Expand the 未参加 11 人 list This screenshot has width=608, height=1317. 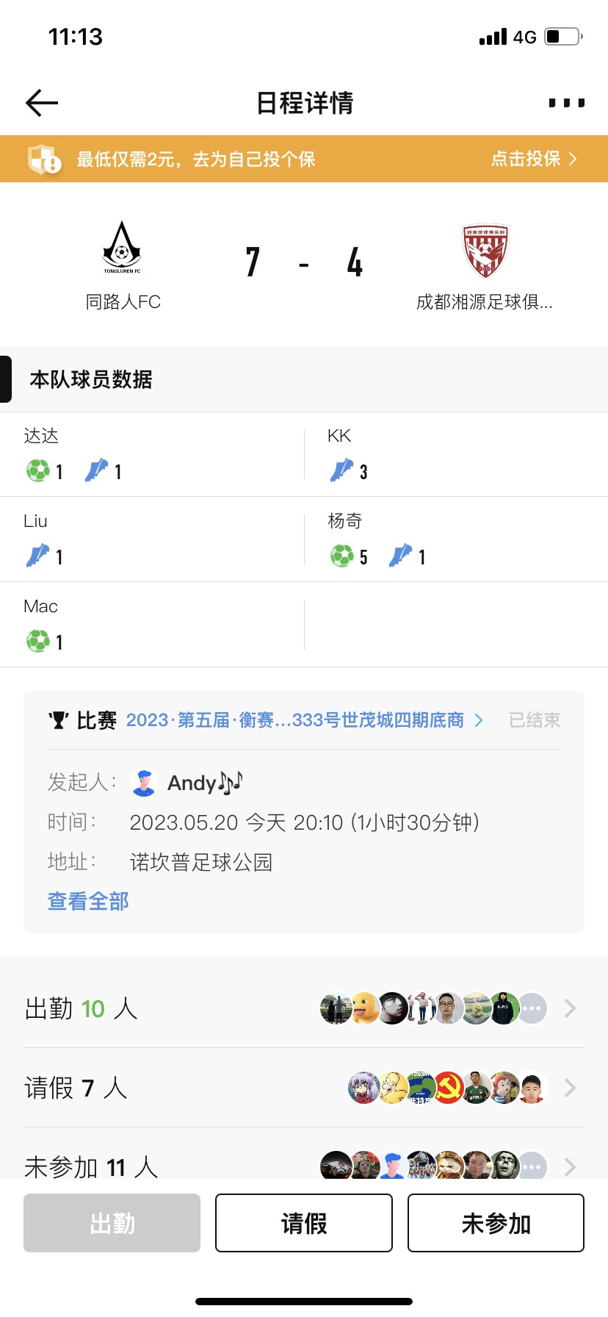point(570,1166)
